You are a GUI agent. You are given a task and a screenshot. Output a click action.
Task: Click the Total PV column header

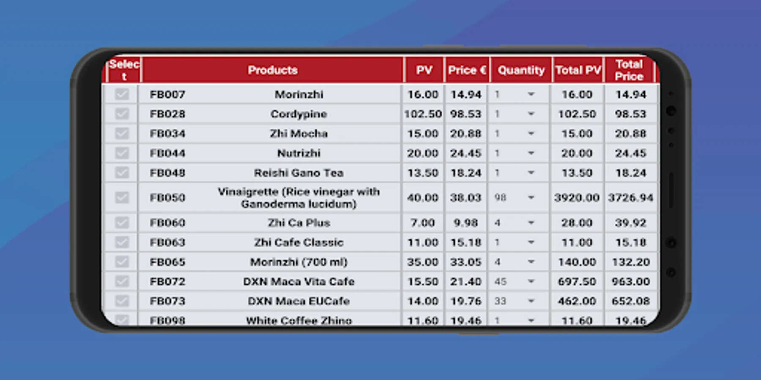[x=578, y=70]
